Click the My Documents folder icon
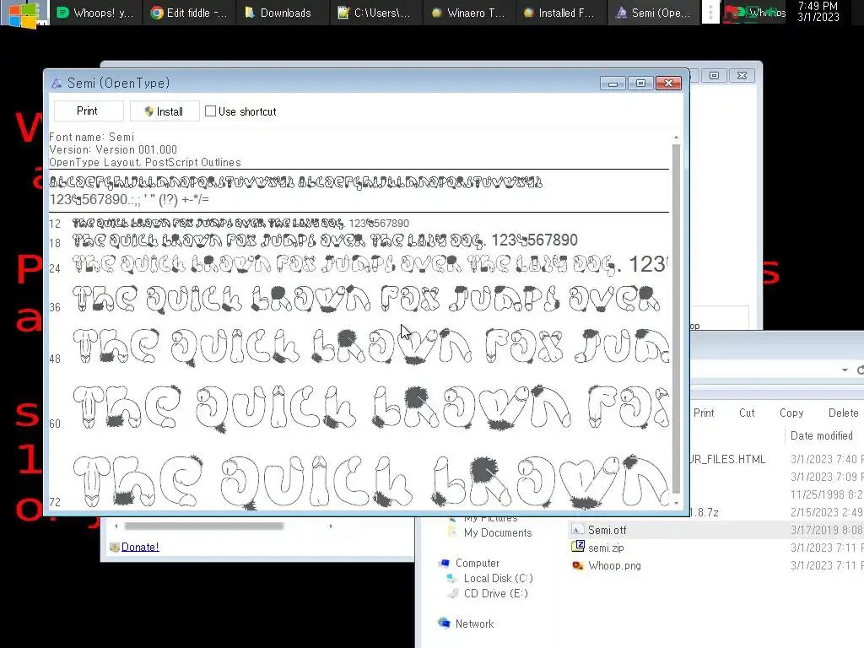This screenshot has height=648, width=864. pyautogui.click(x=452, y=532)
